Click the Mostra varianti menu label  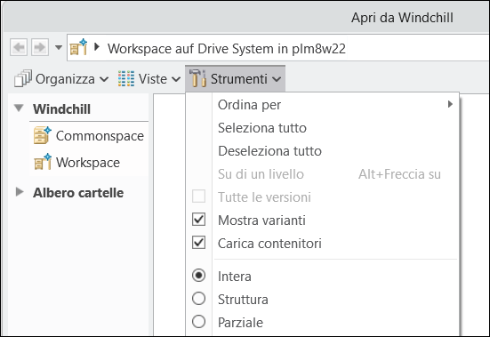pos(261,221)
